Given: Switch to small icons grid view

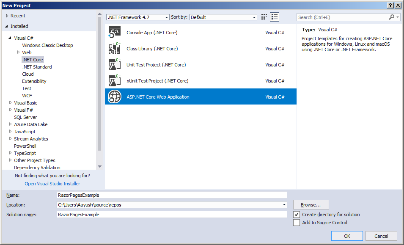Looking at the screenshot, I should [x=264, y=17].
